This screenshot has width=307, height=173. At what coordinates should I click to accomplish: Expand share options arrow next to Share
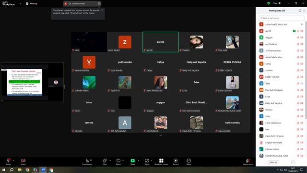(139, 161)
